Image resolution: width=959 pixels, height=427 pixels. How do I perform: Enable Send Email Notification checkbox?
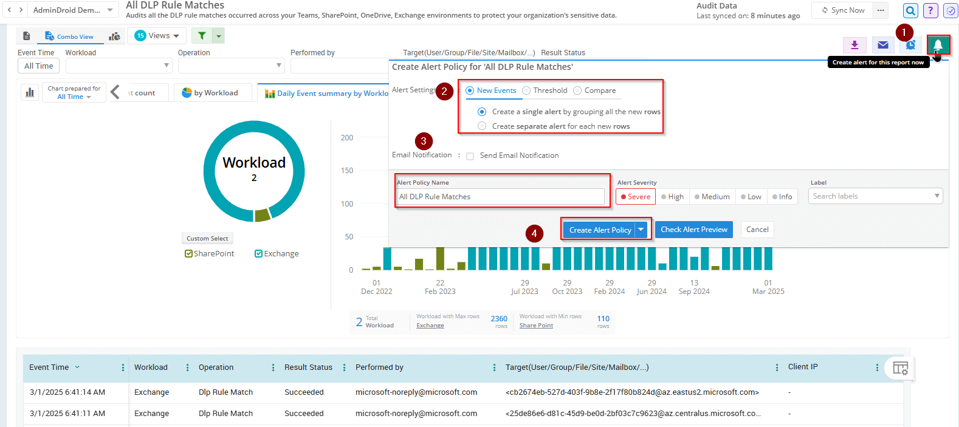(470, 156)
